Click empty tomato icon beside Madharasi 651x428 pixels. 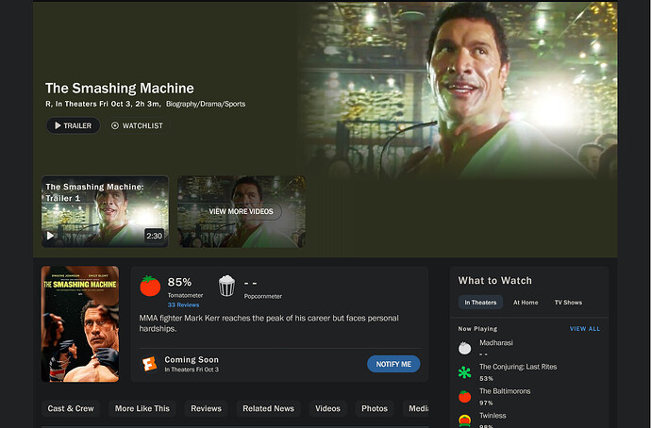click(464, 348)
